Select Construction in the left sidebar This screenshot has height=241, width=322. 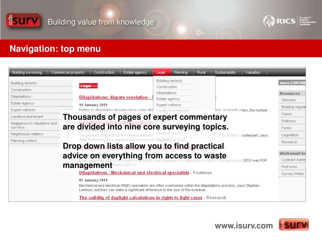(x=41, y=90)
